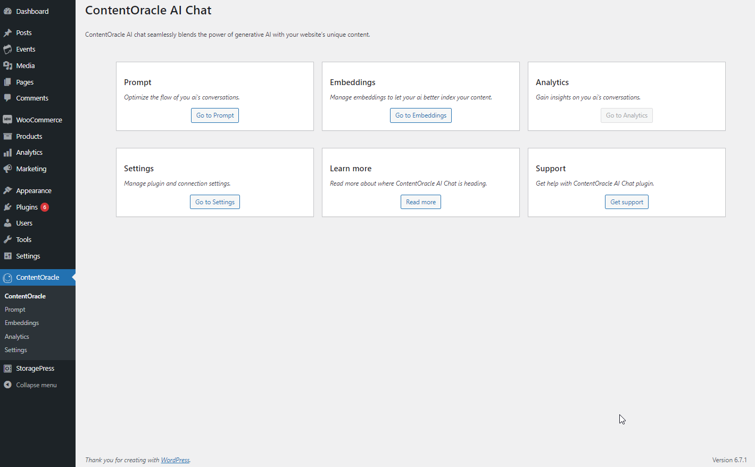Open Analytics under ContentOracle submenu
The image size is (755, 467).
tap(17, 337)
